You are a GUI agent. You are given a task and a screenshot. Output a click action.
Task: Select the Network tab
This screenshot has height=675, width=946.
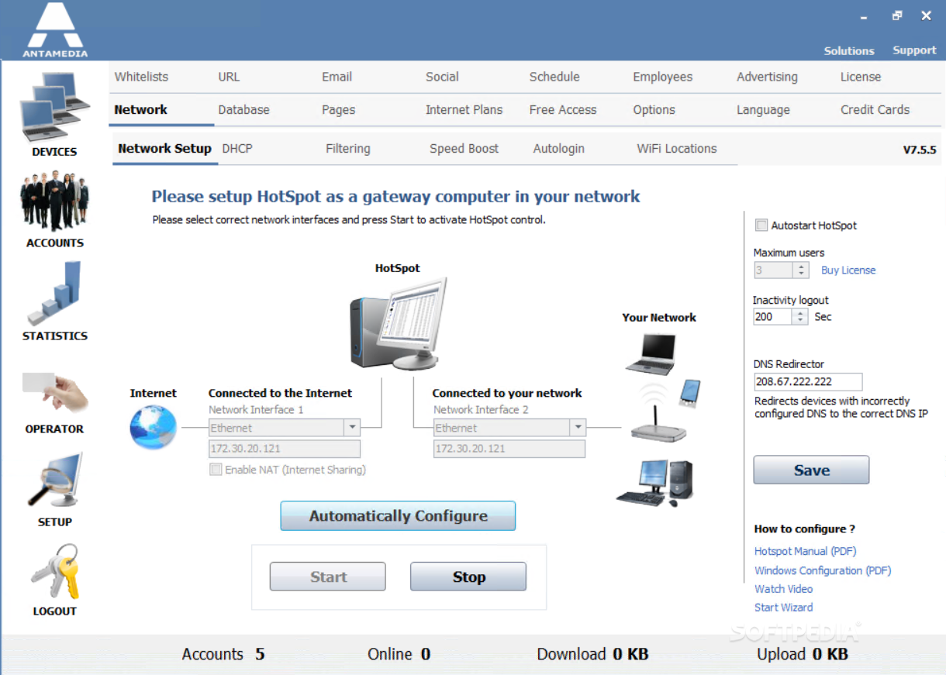(140, 109)
